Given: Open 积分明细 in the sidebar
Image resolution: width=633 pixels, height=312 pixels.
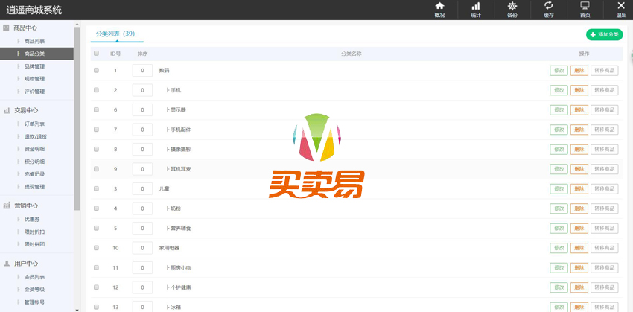Looking at the screenshot, I should [34, 162].
